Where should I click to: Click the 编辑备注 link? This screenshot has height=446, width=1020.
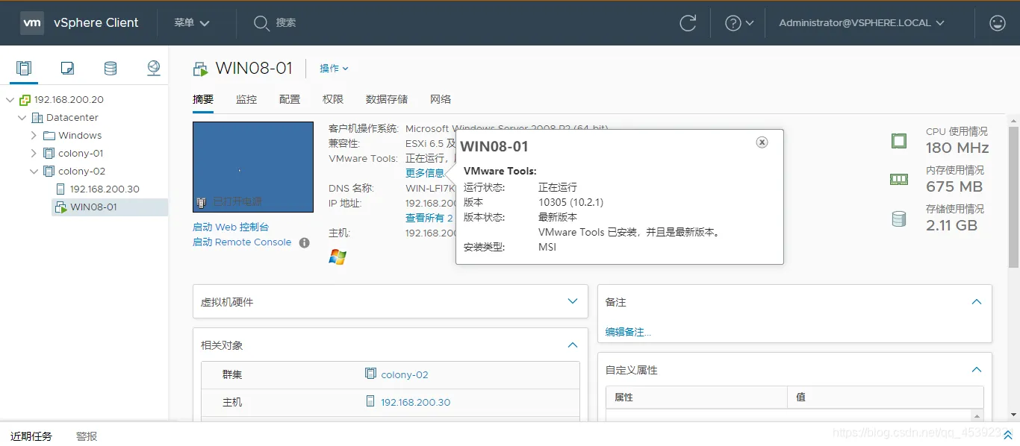(x=628, y=333)
